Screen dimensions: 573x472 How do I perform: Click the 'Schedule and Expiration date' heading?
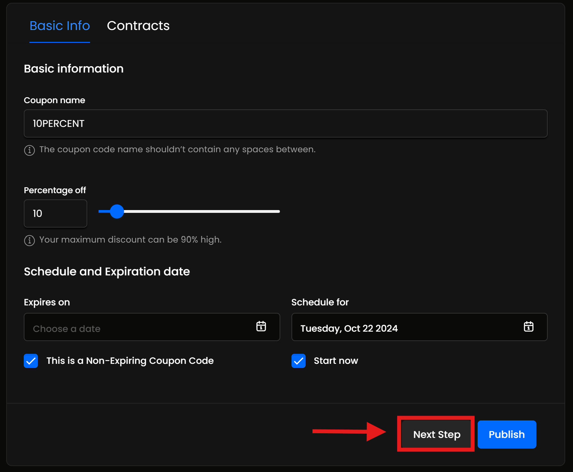click(x=107, y=272)
